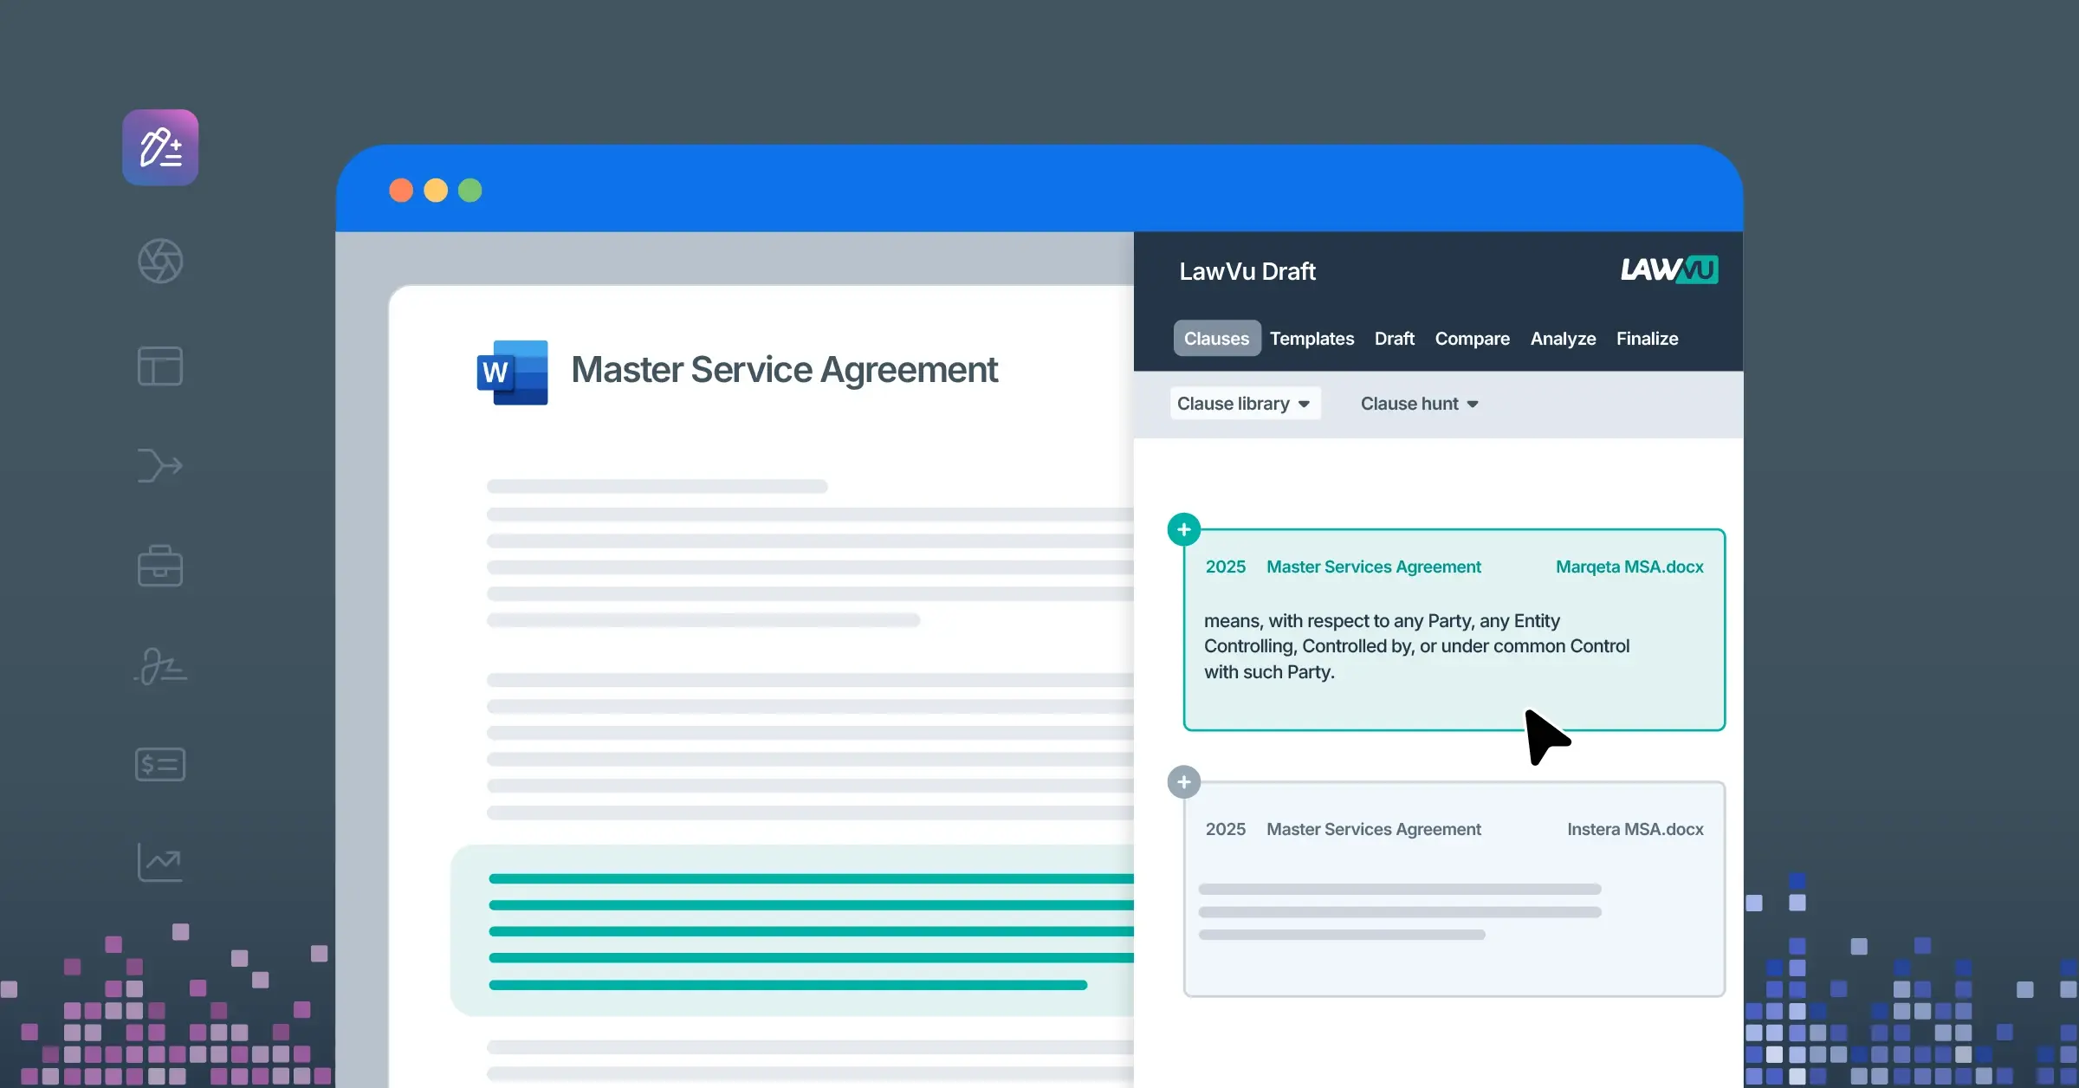Toggle the plus button on the Instera clause card
The height and width of the screenshot is (1088, 2079).
(x=1184, y=781)
